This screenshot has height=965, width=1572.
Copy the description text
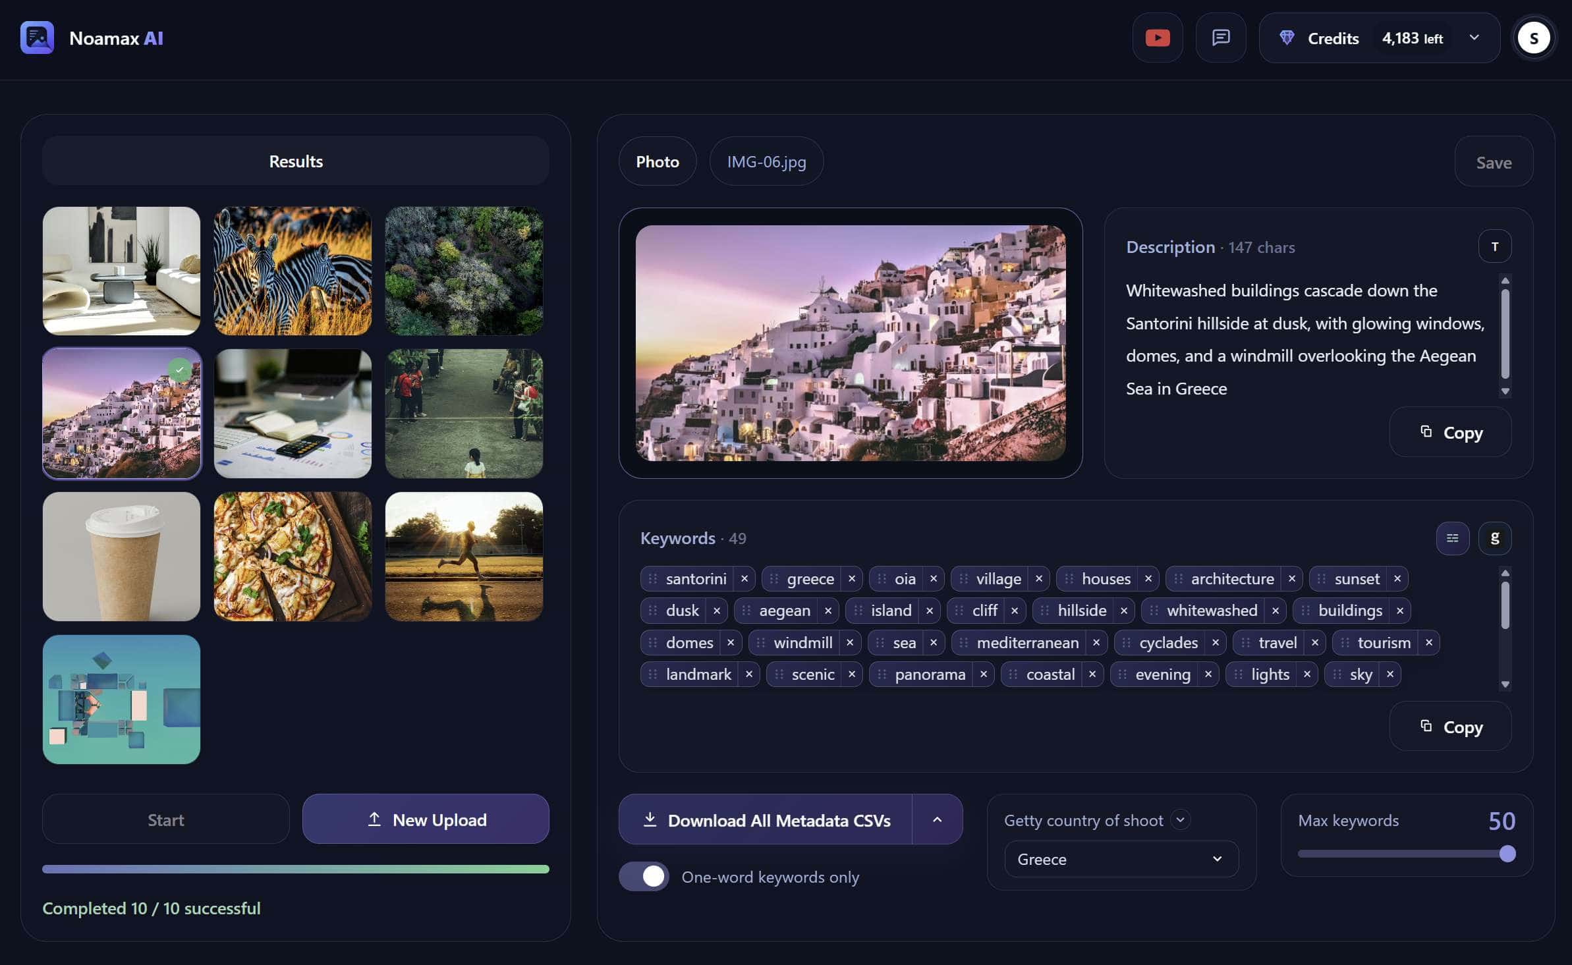point(1451,432)
